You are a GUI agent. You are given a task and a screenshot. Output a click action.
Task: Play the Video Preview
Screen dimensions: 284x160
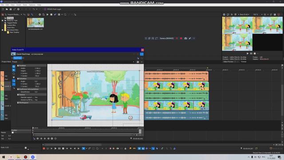click(248, 53)
